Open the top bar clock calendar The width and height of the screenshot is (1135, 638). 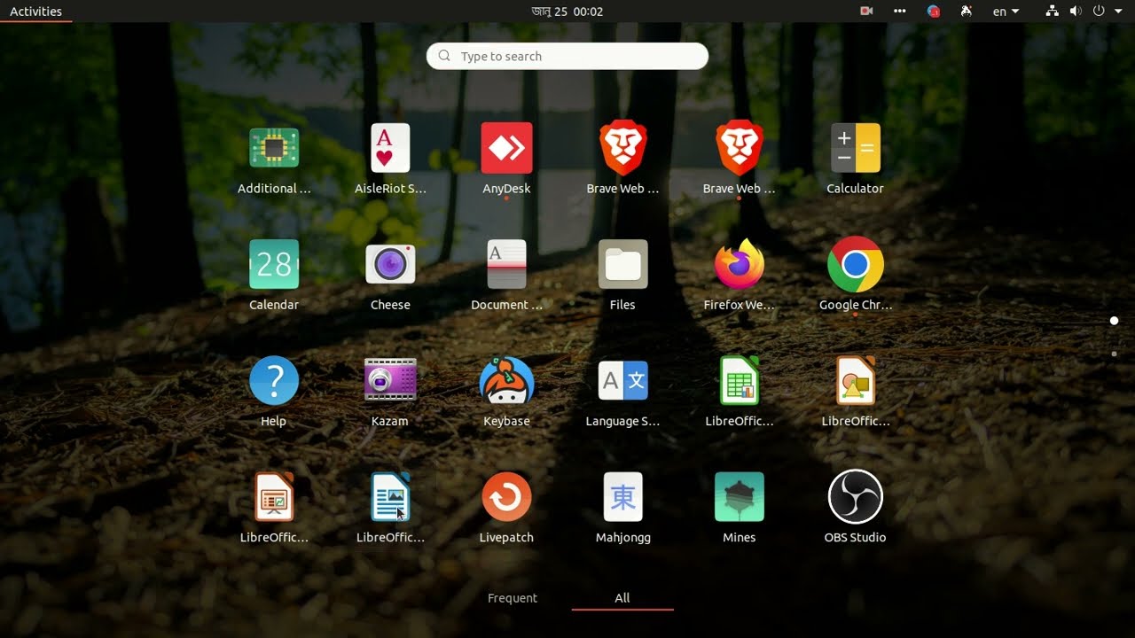tap(567, 12)
